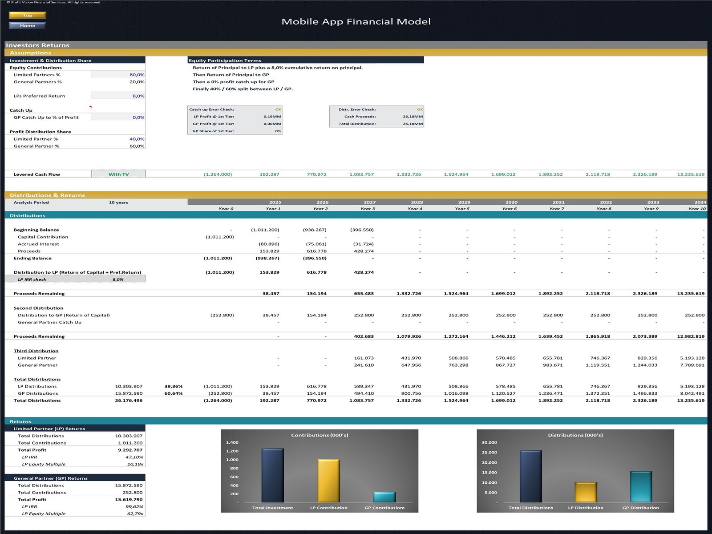
Task: Click the red comment marker near Catch Up
Action: coord(90,107)
